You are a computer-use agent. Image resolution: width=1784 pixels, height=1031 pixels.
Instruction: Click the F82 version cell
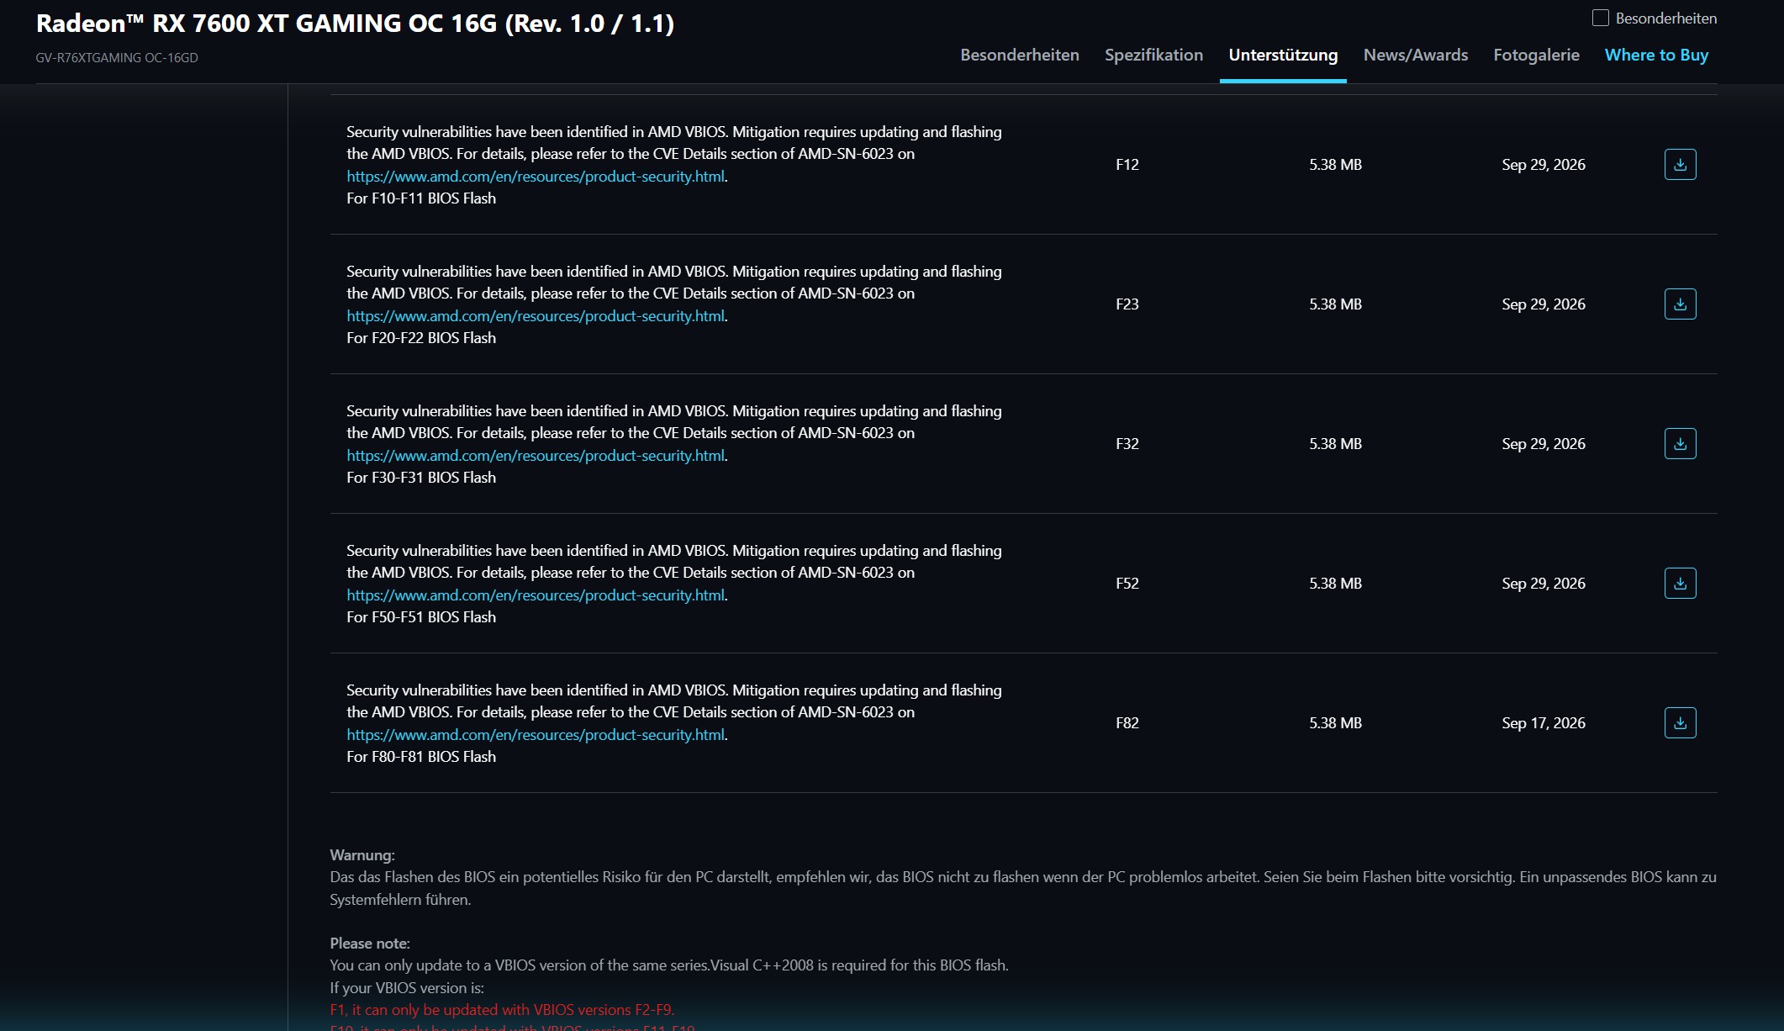pos(1127,722)
